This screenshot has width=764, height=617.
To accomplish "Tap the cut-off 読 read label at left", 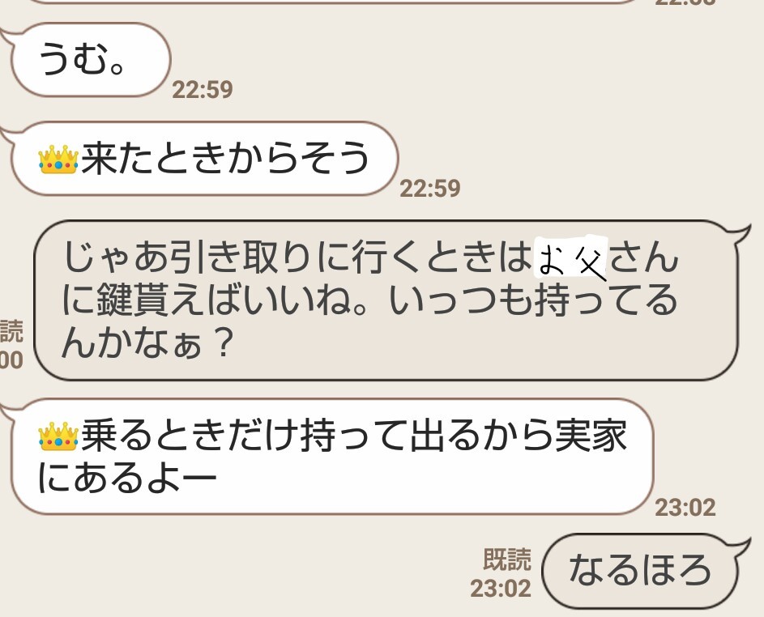I will 11,331.
